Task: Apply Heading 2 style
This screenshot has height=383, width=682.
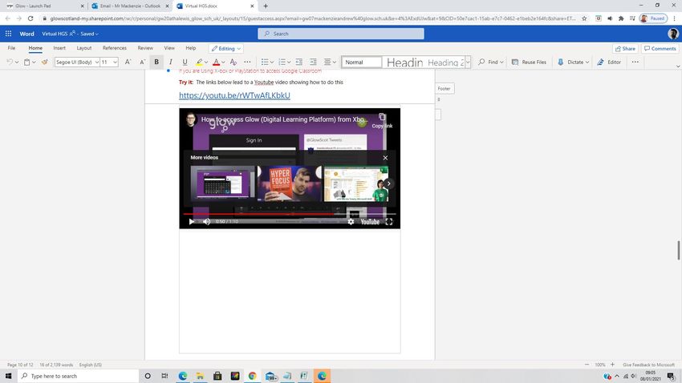Action: (445, 62)
